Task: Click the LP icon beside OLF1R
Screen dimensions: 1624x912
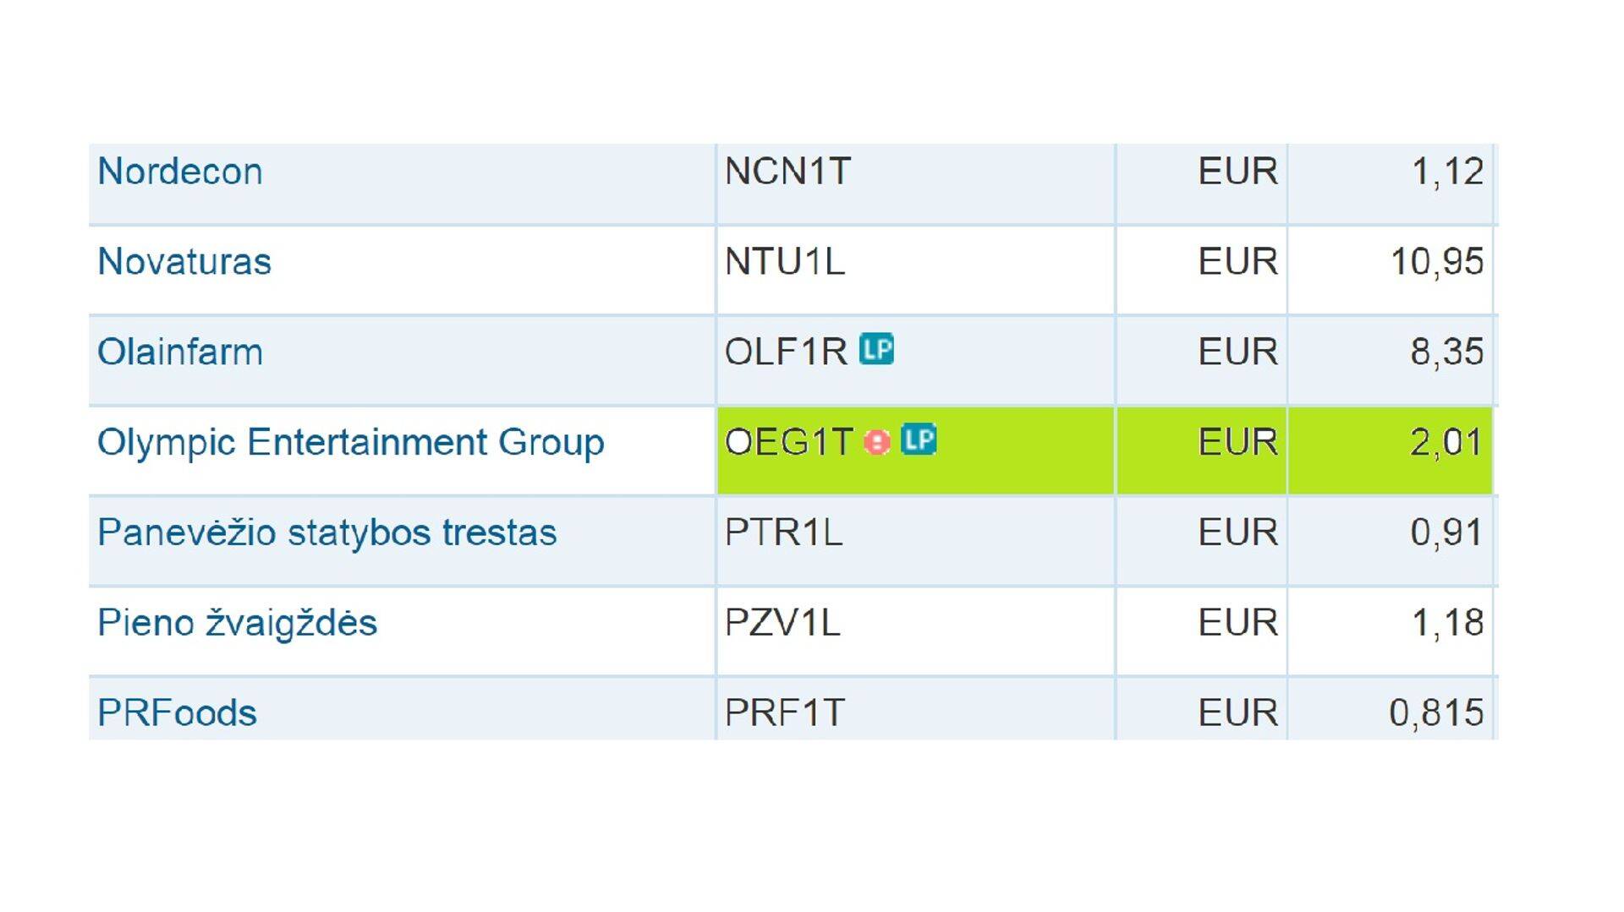Action: (x=876, y=349)
